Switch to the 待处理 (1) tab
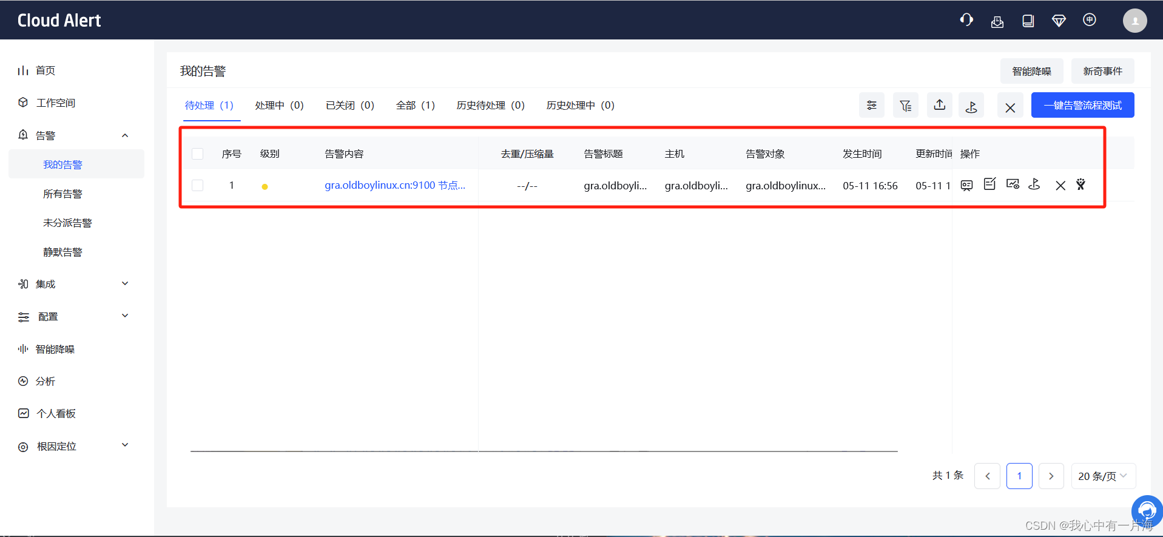This screenshot has width=1163, height=537. (209, 106)
